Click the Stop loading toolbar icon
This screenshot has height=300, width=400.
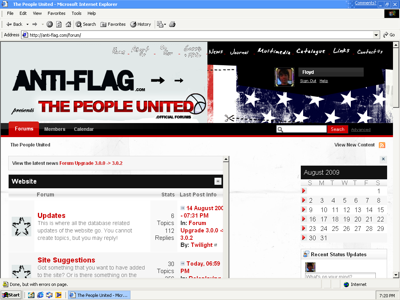tap(50, 24)
